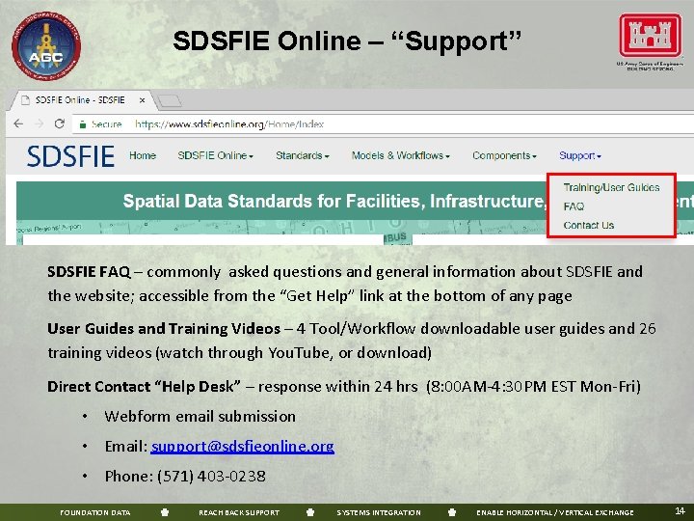Expand the Standards dropdown menu
The width and height of the screenshot is (694, 521).
click(303, 155)
